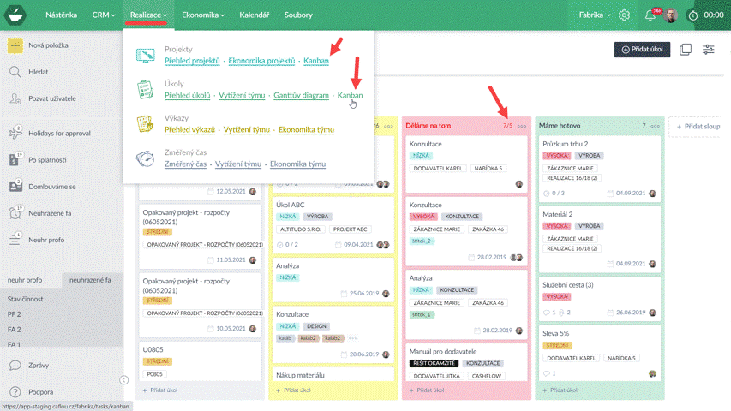
Task: Expand the Fabrika workspace dropdown
Action: pyautogui.click(x=595, y=15)
